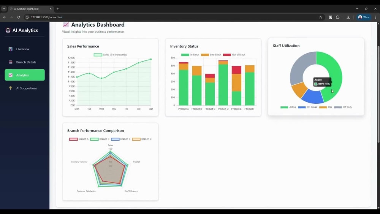380x214 pixels.
Task: Toggle Idle legend item
Action: click(326, 107)
